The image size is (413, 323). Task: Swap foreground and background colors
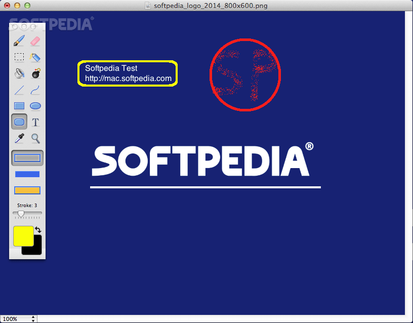coord(38,230)
